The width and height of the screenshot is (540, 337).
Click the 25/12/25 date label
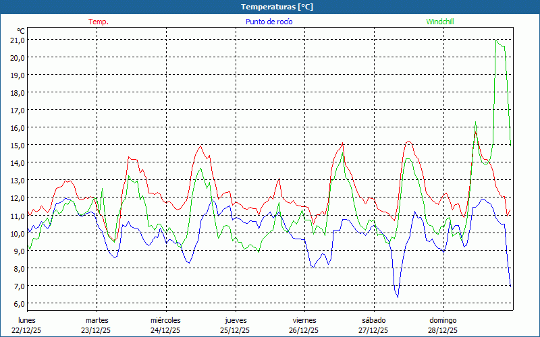(235, 330)
